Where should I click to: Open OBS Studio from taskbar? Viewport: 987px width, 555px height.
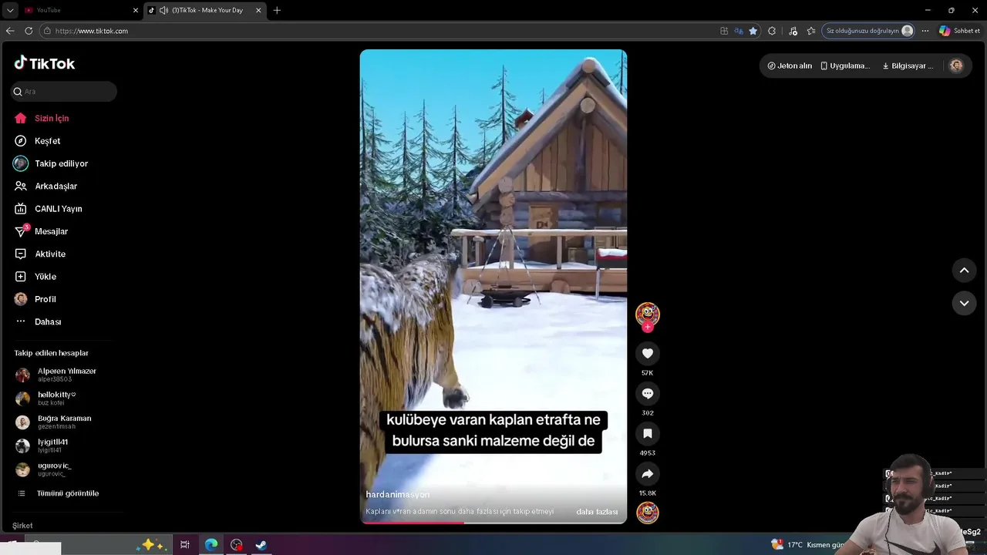coord(237,545)
